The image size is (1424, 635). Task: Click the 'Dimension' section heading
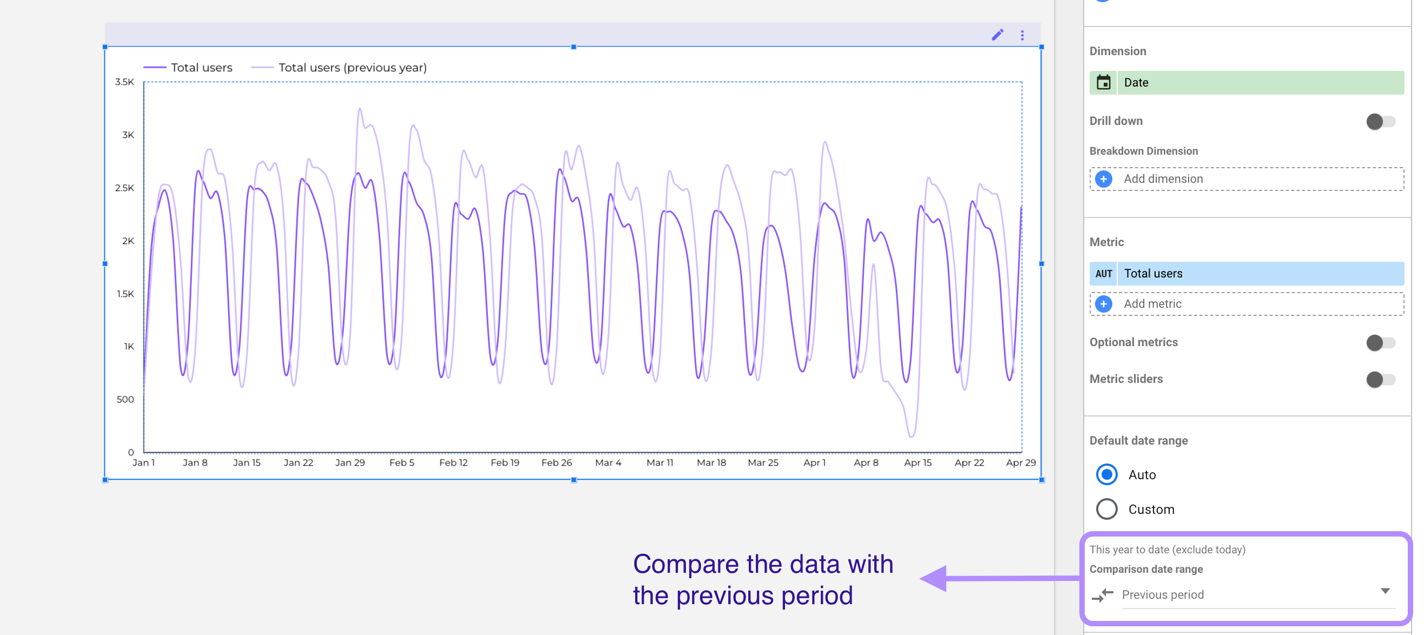1118,51
